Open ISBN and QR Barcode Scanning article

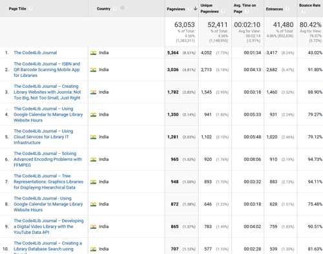[x=47, y=70]
